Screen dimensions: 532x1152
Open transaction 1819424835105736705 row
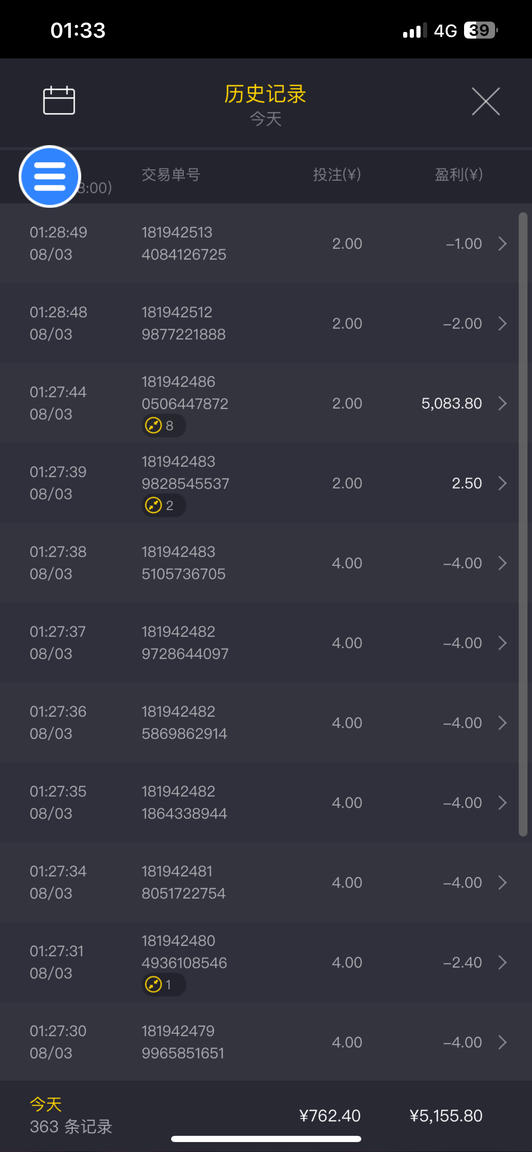pos(184,563)
